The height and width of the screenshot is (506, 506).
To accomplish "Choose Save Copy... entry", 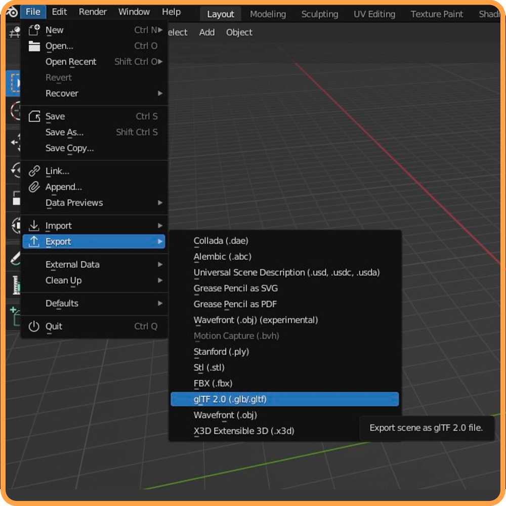I will [x=94, y=148].
